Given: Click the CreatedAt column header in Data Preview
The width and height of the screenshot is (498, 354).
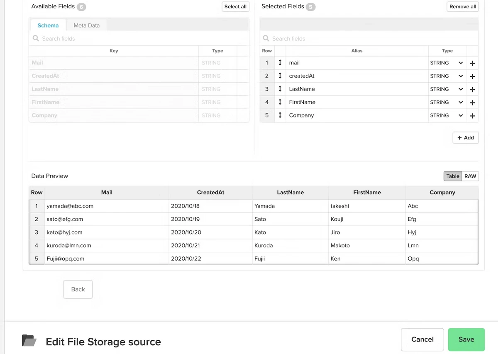Looking at the screenshot, I should coord(211,193).
